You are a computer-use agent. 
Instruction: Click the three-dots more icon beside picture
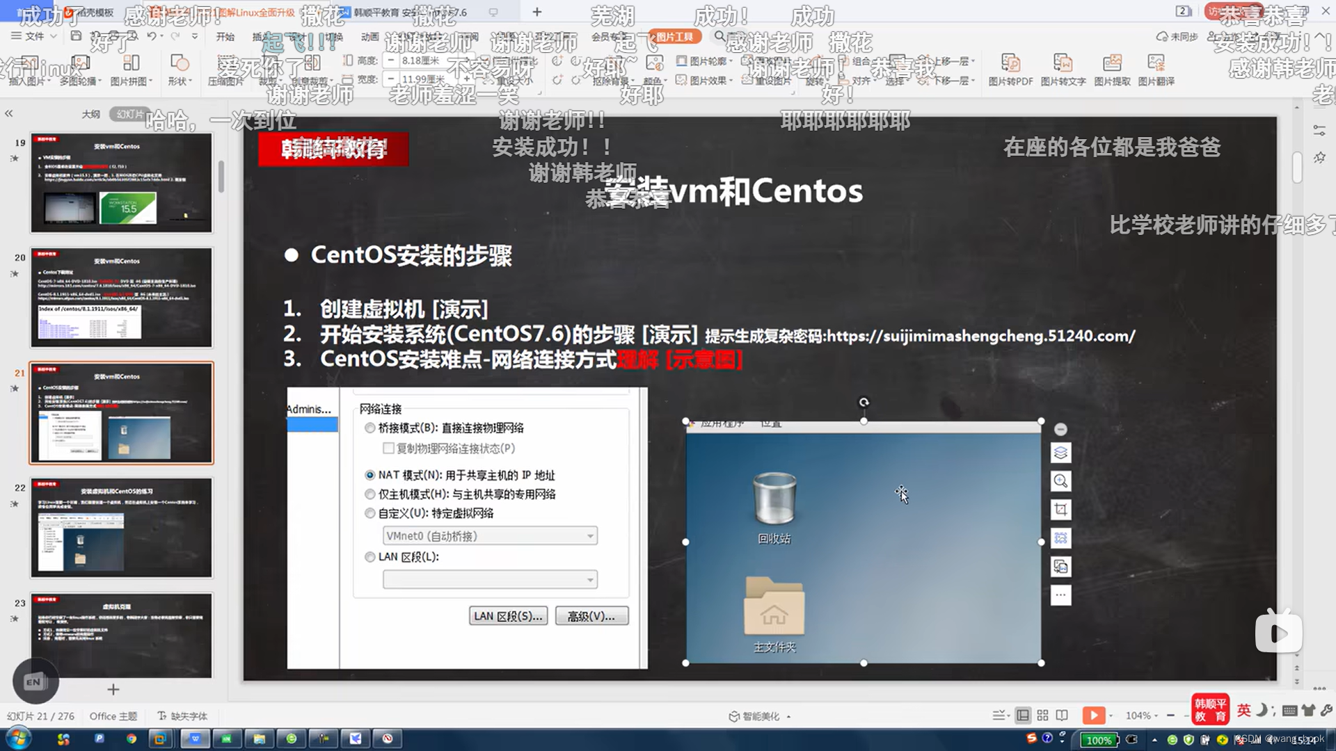[x=1060, y=595]
